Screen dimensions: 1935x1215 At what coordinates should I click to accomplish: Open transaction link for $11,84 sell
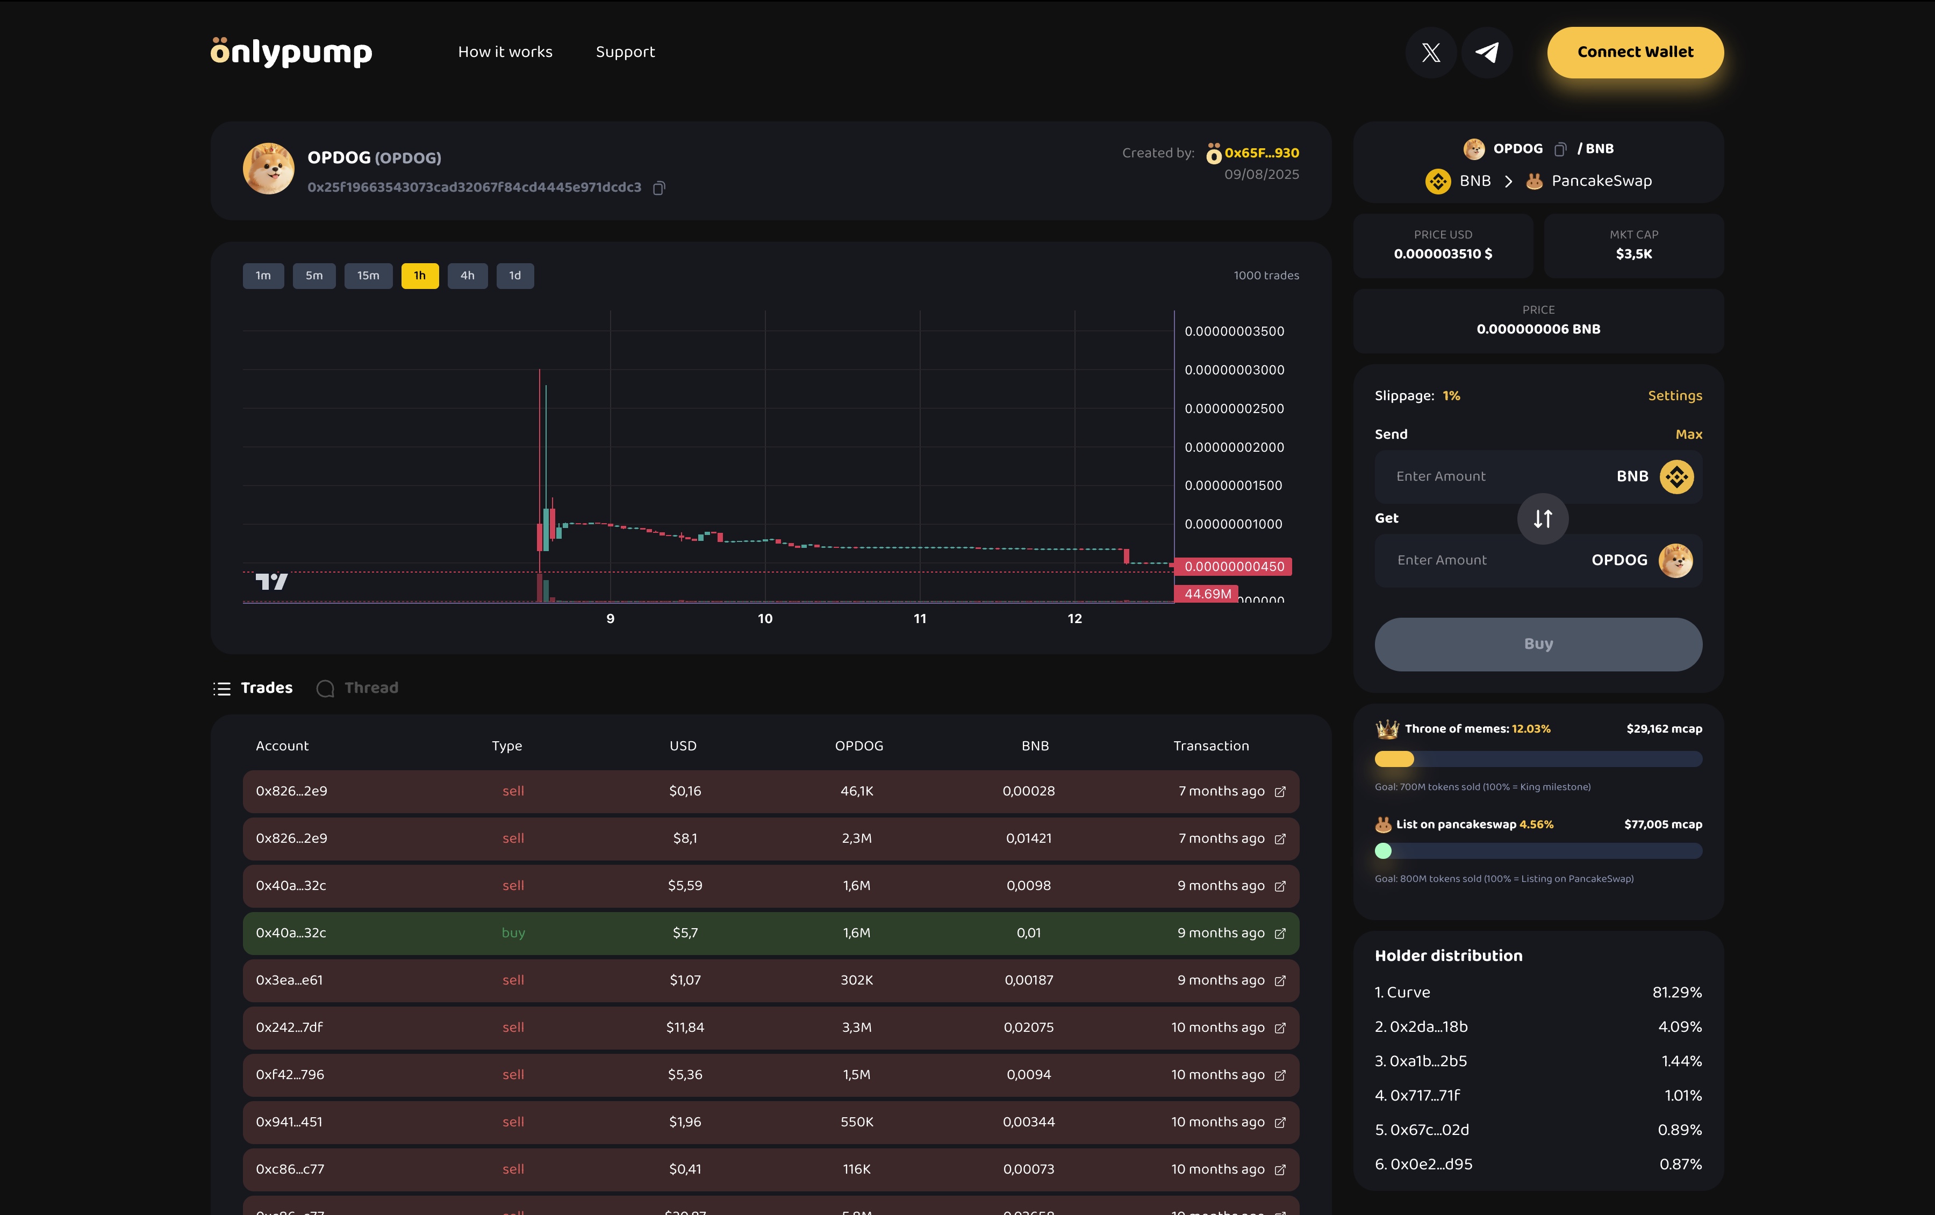(x=1280, y=1028)
